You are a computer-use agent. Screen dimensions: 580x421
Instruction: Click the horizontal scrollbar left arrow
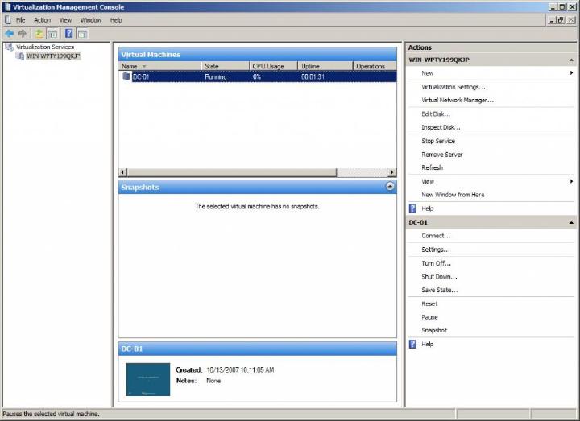tap(122, 172)
